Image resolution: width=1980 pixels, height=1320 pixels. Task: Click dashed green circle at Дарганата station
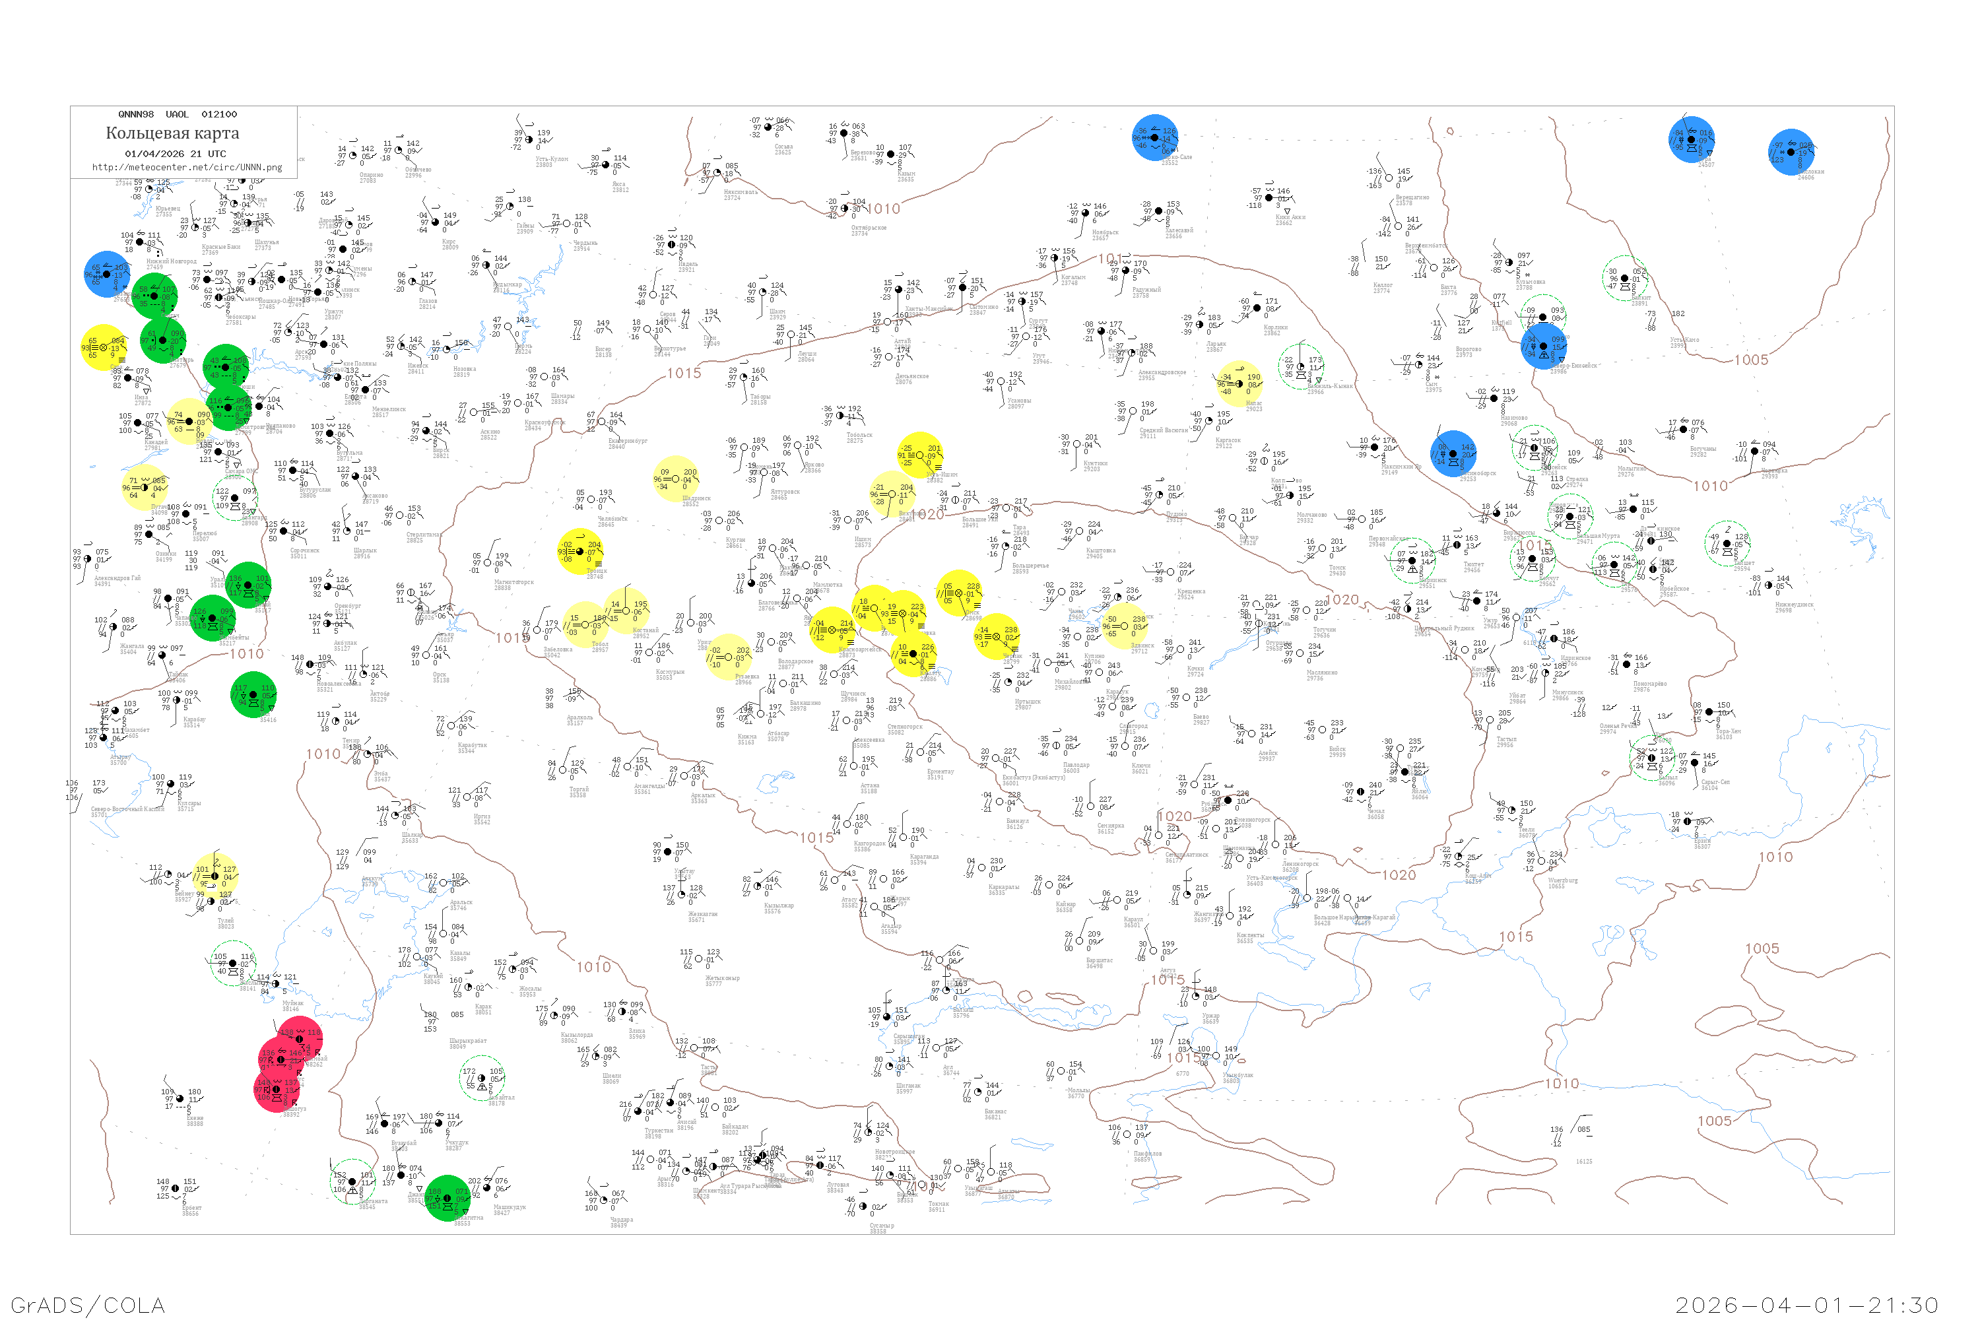[x=352, y=1181]
